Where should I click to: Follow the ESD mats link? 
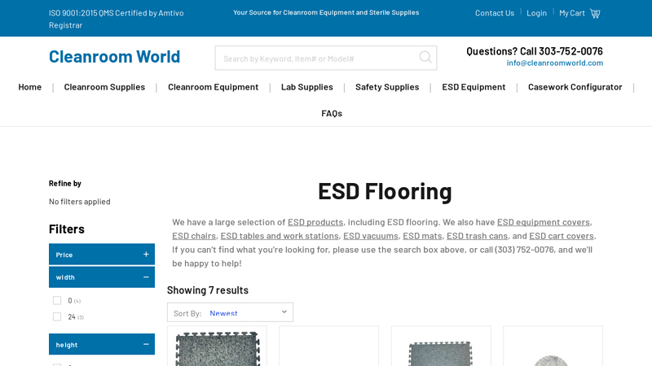pos(422,236)
